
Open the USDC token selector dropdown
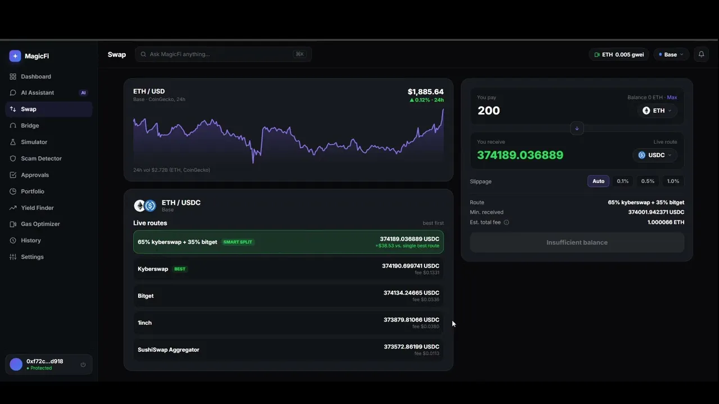pyautogui.click(x=655, y=155)
